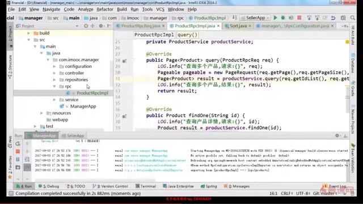This screenshot has width=363, height=204.
Task: Pause output in Run panel
Action: [18, 159]
